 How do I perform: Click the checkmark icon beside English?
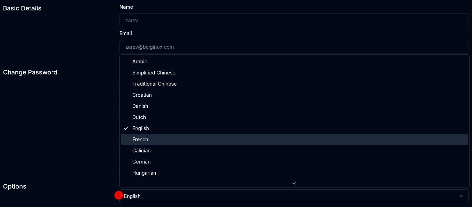pyautogui.click(x=126, y=128)
